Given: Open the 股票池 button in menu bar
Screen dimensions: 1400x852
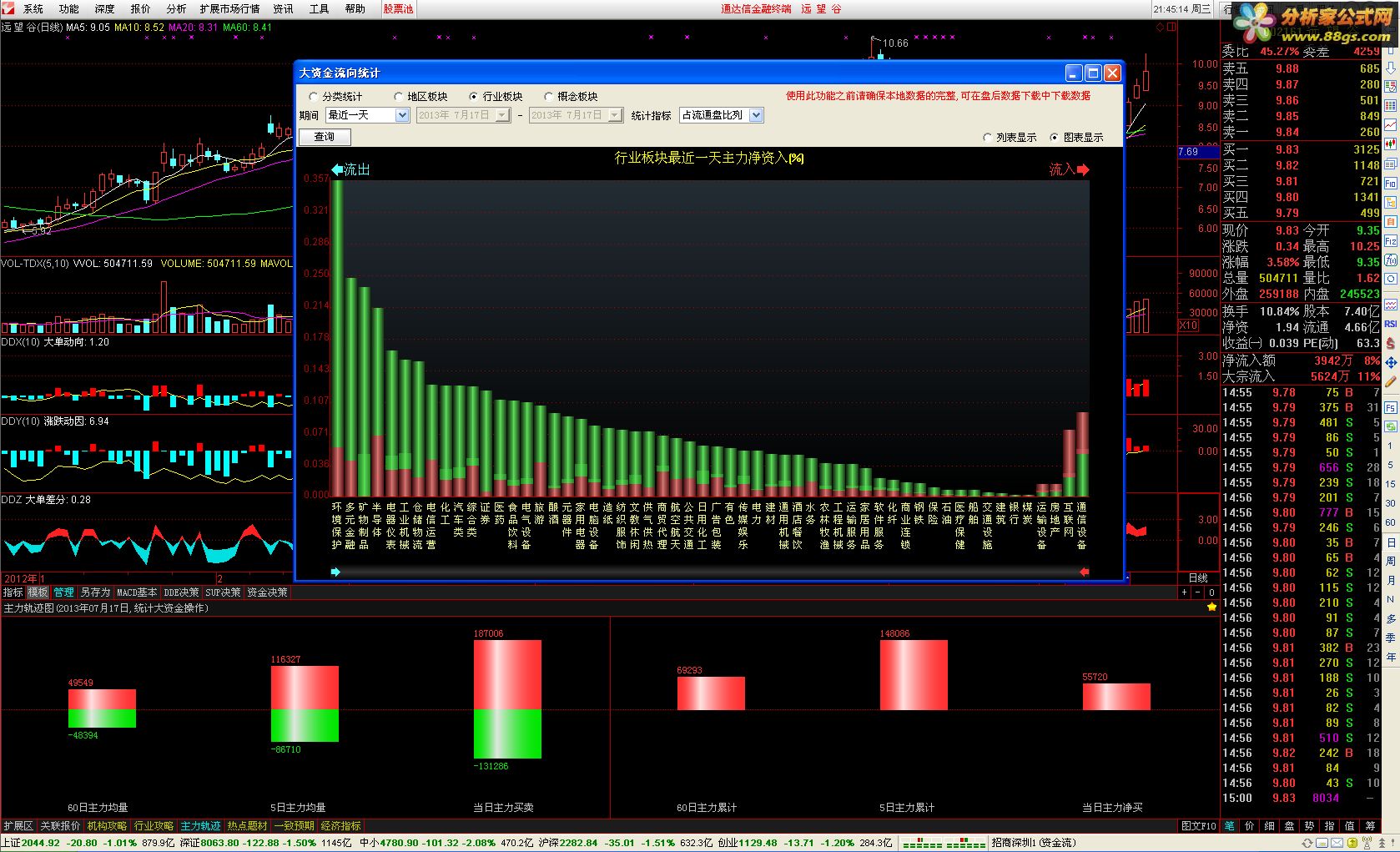Looking at the screenshot, I should pos(398,8).
